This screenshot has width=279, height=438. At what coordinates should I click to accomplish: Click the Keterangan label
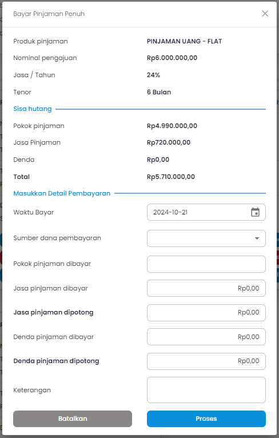click(x=32, y=390)
